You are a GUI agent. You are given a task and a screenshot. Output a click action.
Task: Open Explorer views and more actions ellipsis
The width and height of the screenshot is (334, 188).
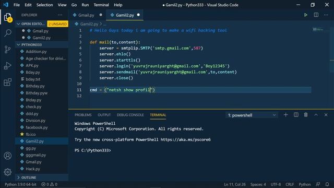60,15
